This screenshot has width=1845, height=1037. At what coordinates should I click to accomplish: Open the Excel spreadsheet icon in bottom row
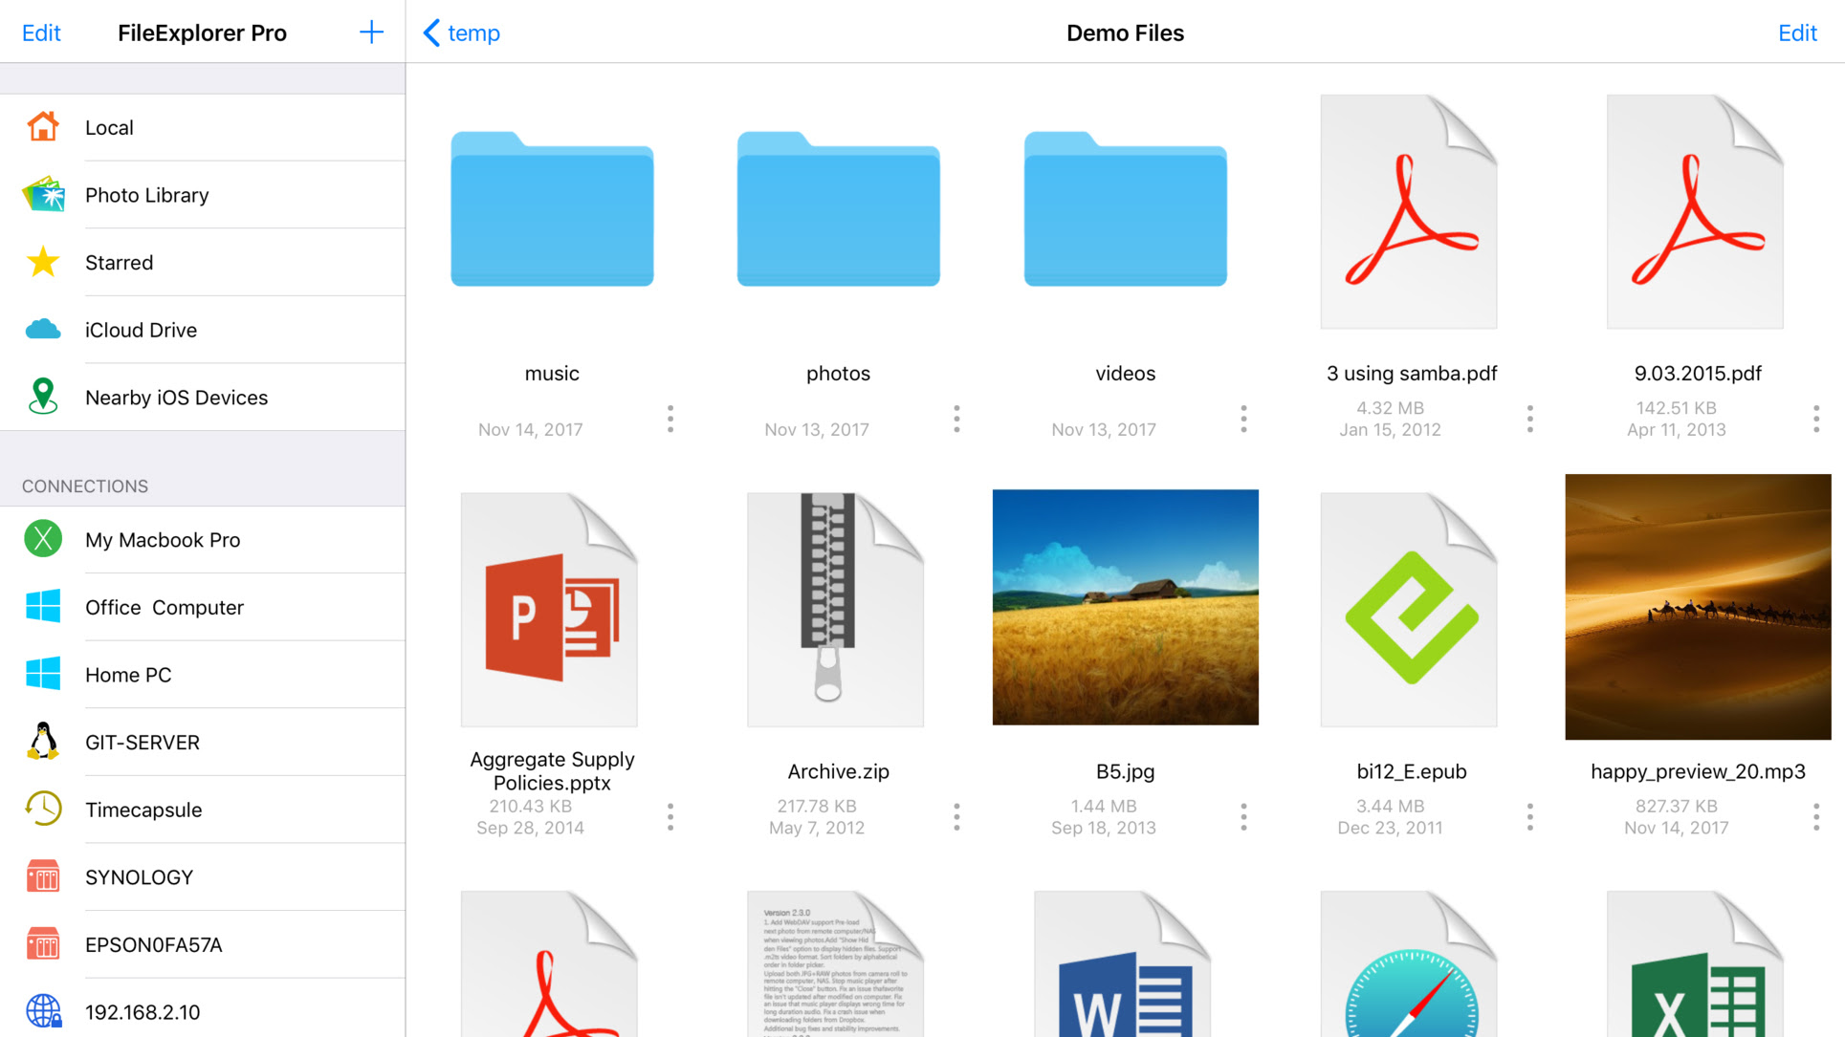1695,963
